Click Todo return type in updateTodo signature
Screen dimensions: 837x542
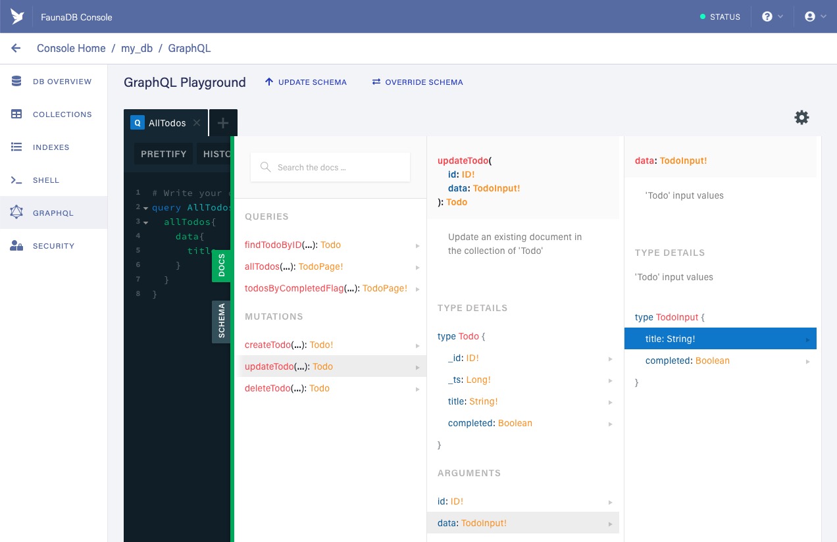457,202
